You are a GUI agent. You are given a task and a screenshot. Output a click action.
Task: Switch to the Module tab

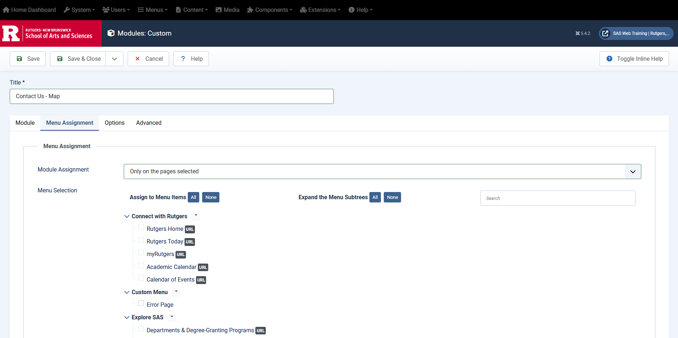(x=25, y=123)
